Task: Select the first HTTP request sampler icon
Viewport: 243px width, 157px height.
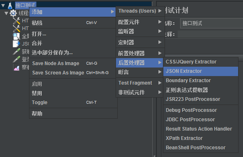Action: (x=16, y=21)
